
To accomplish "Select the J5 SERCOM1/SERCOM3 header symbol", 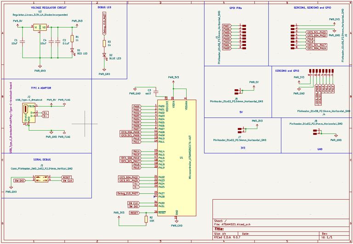I will click(293, 37).
